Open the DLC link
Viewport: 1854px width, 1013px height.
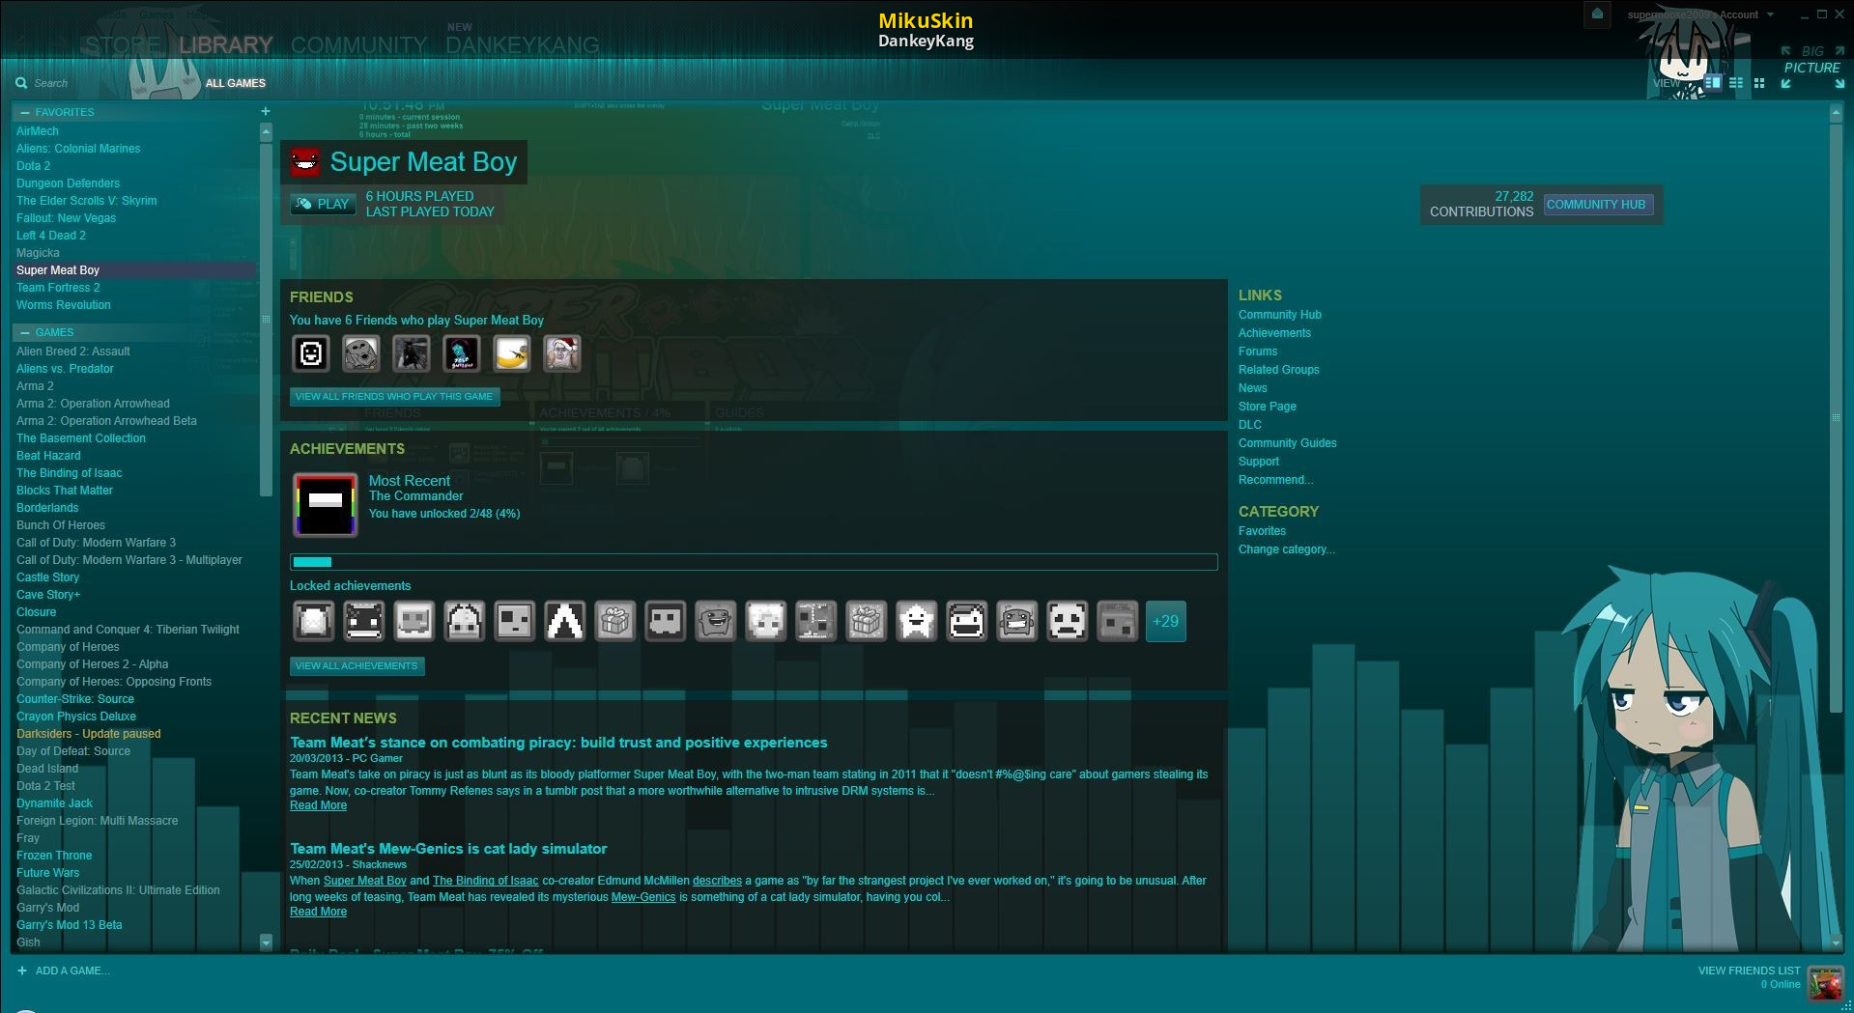coord(1249,425)
